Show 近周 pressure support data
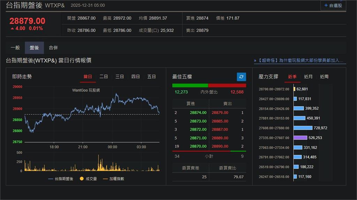 (324, 77)
